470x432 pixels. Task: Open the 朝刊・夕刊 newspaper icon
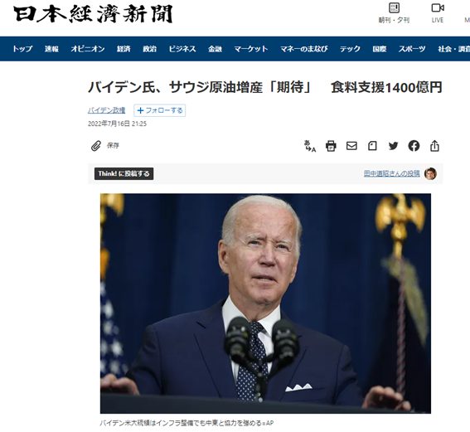394,13
